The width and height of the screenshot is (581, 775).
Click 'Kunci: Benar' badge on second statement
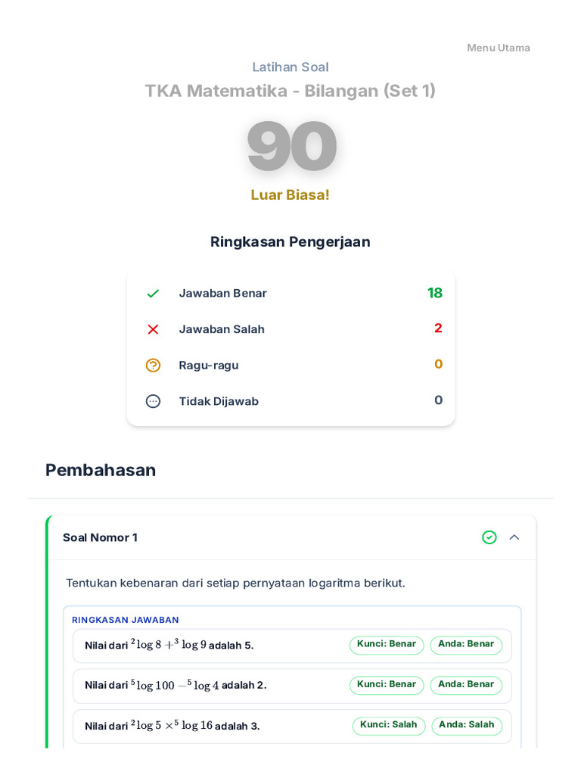coord(387,685)
